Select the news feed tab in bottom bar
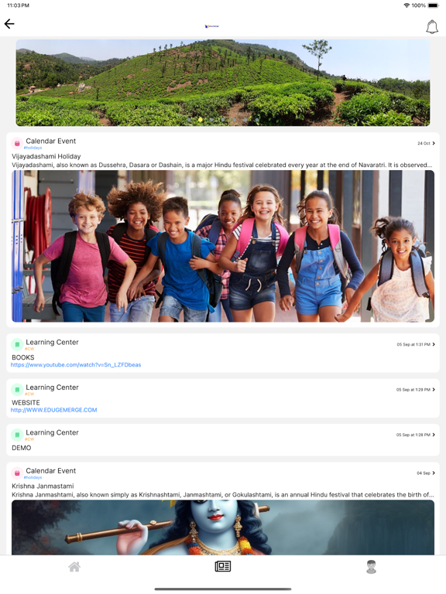The image size is (446, 594). (223, 566)
